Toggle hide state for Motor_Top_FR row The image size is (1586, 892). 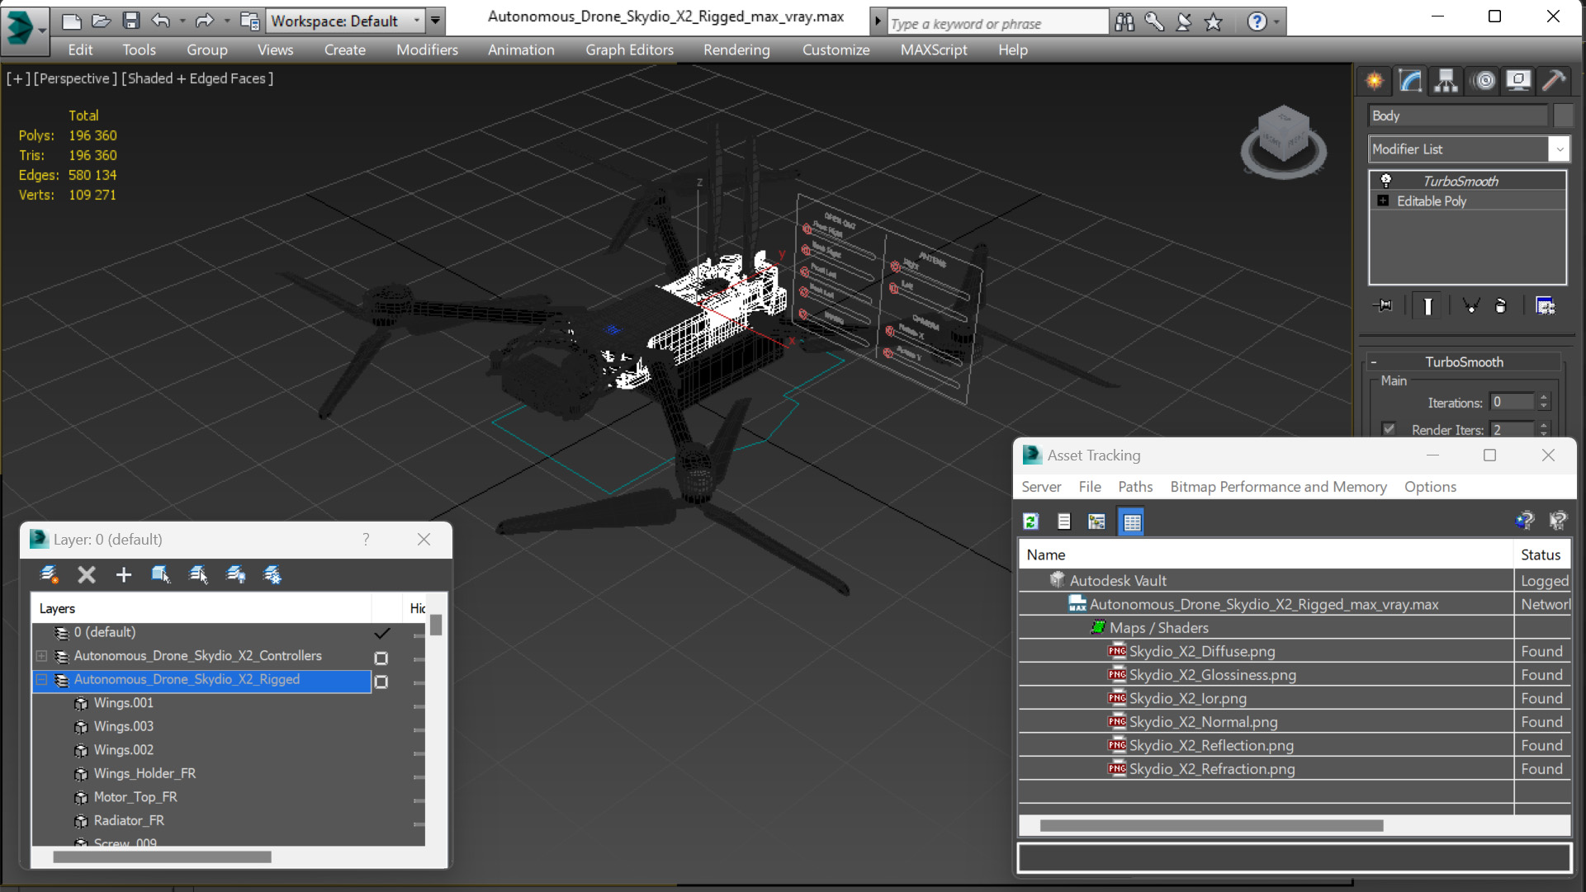tap(419, 800)
